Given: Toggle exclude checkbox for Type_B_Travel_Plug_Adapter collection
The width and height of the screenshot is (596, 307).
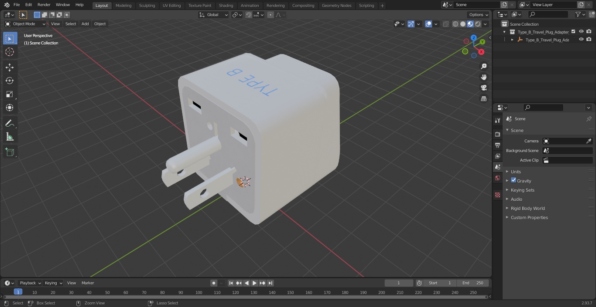Looking at the screenshot, I should (573, 32).
